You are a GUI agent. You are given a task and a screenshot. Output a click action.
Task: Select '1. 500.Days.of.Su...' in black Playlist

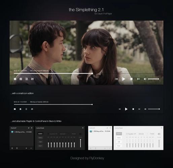pyautogui.click(x=22, y=132)
